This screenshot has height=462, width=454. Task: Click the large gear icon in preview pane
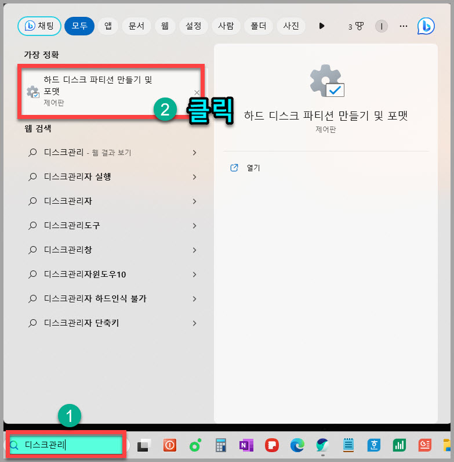pos(327,81)
